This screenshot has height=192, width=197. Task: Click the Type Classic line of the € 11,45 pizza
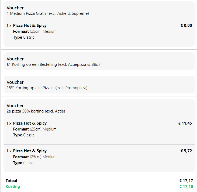24,135
